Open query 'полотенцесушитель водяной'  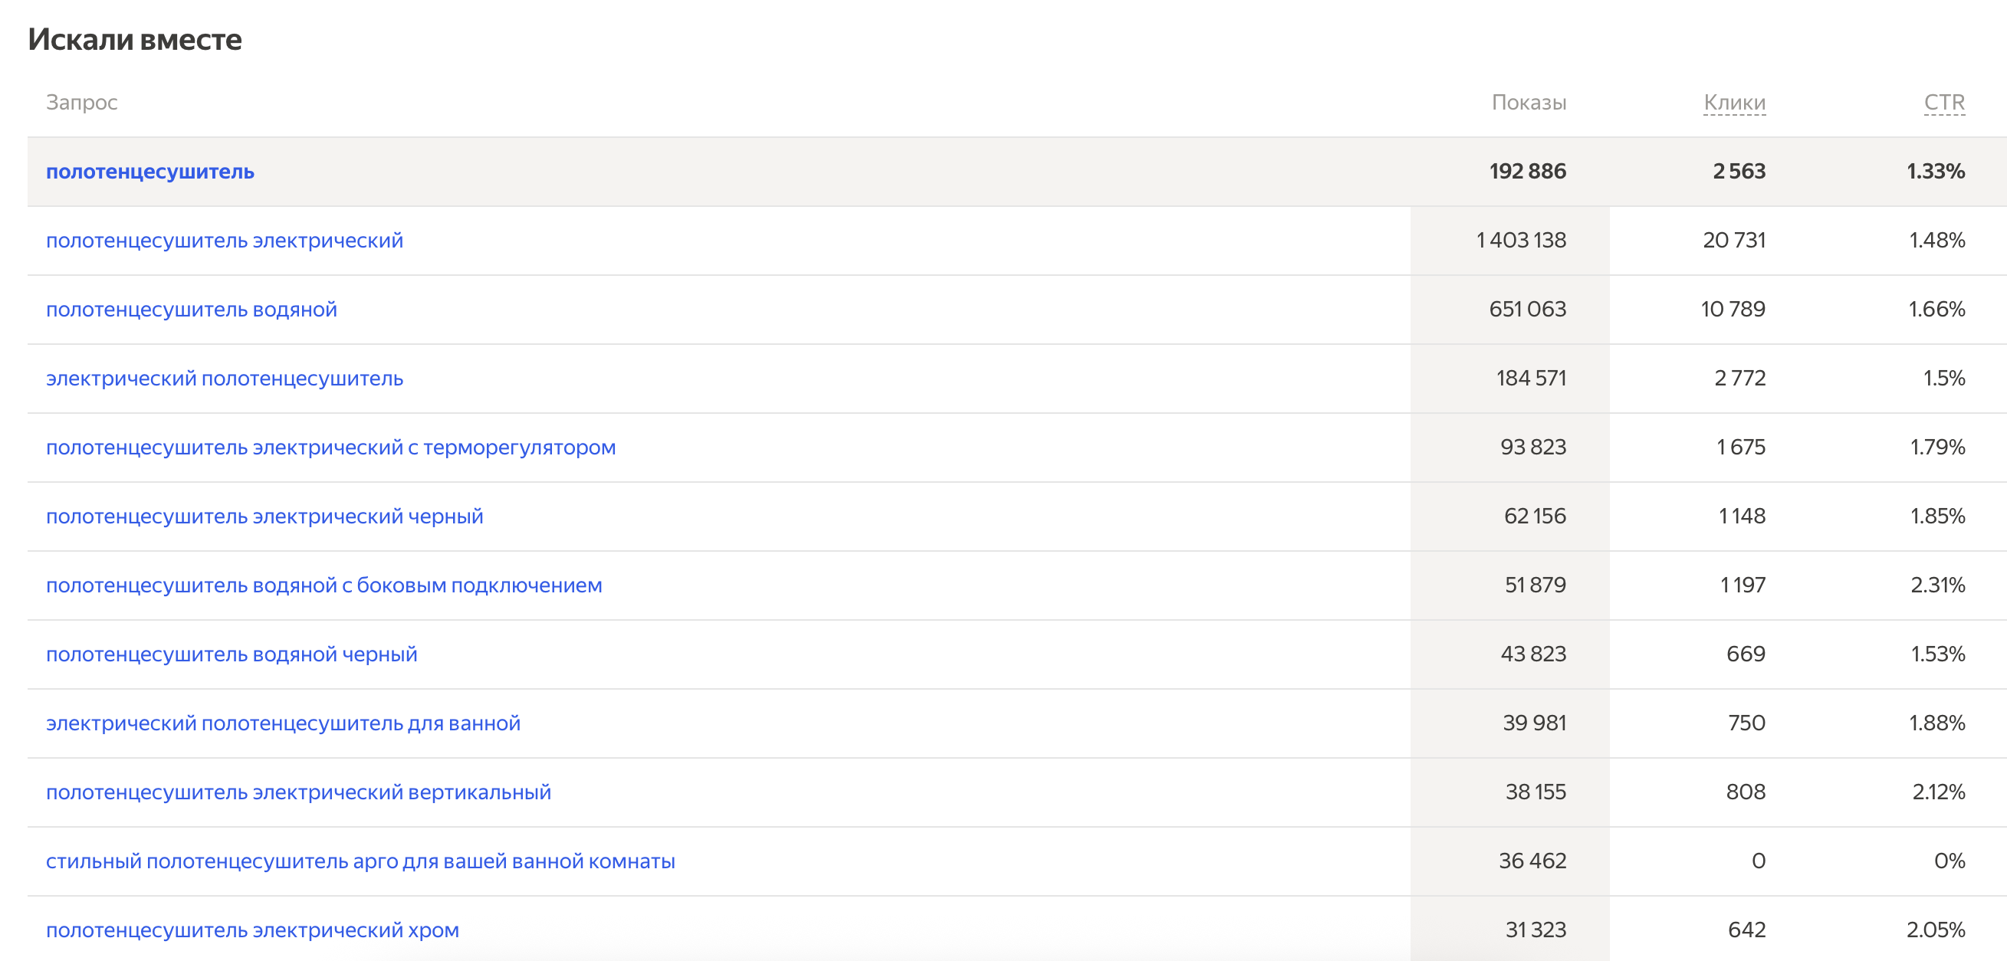coord(191,310)
